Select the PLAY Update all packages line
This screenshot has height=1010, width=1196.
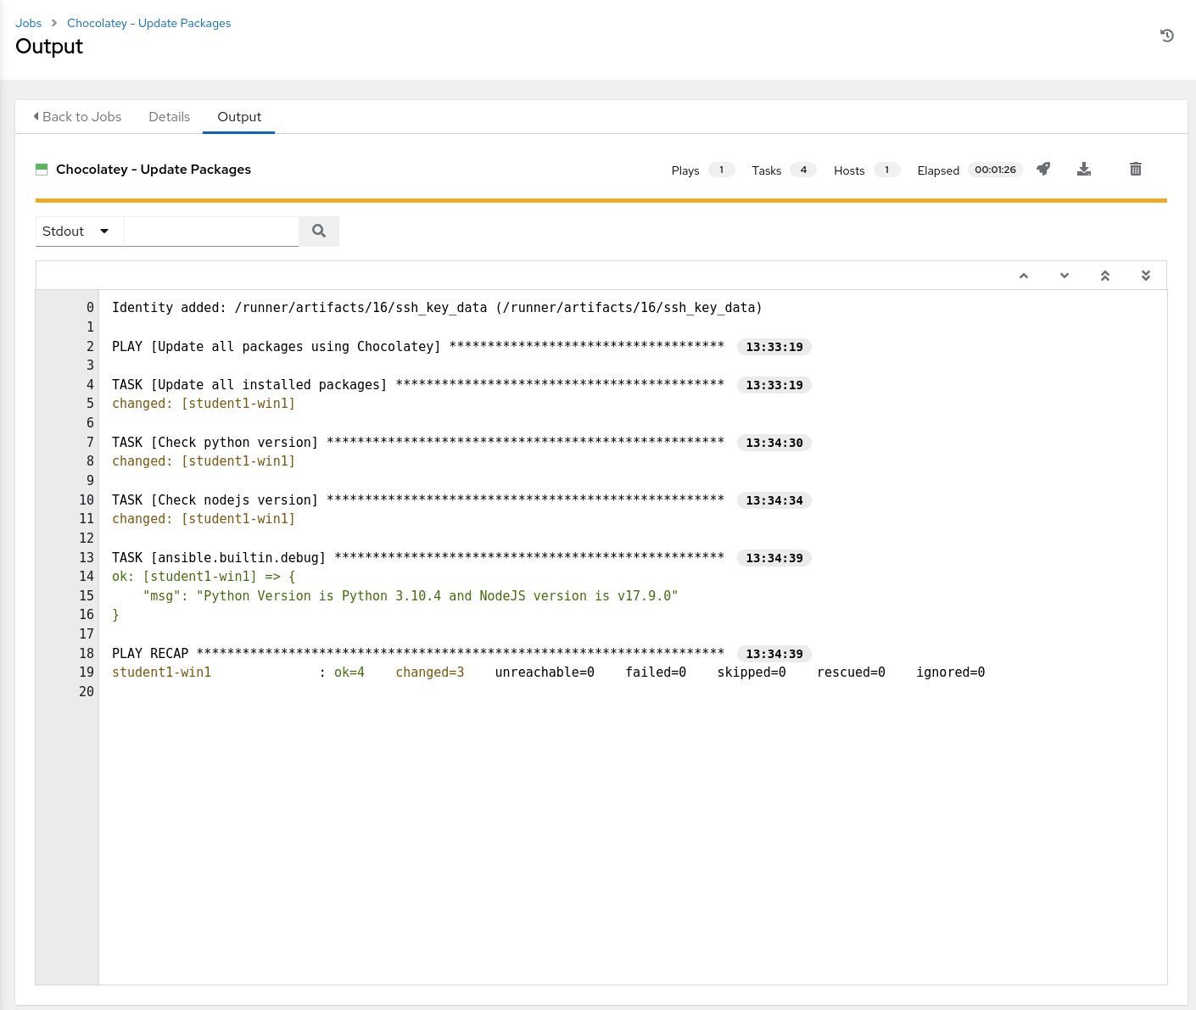point(418,346)
